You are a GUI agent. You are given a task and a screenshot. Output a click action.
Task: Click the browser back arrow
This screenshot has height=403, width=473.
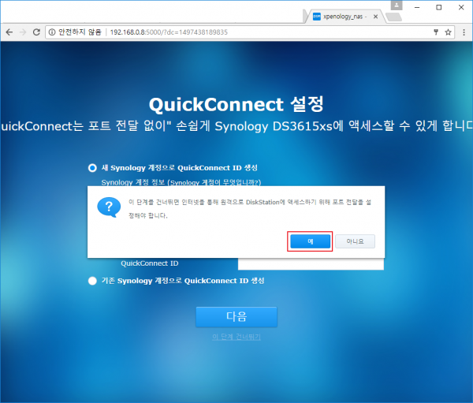tap(9, 32)
